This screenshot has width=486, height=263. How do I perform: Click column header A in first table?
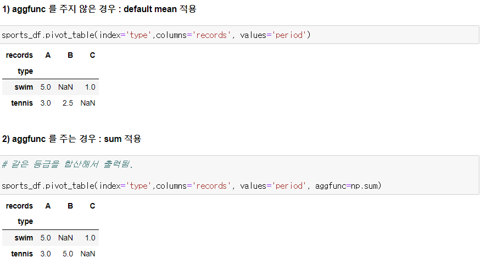(x=48, y=55)
